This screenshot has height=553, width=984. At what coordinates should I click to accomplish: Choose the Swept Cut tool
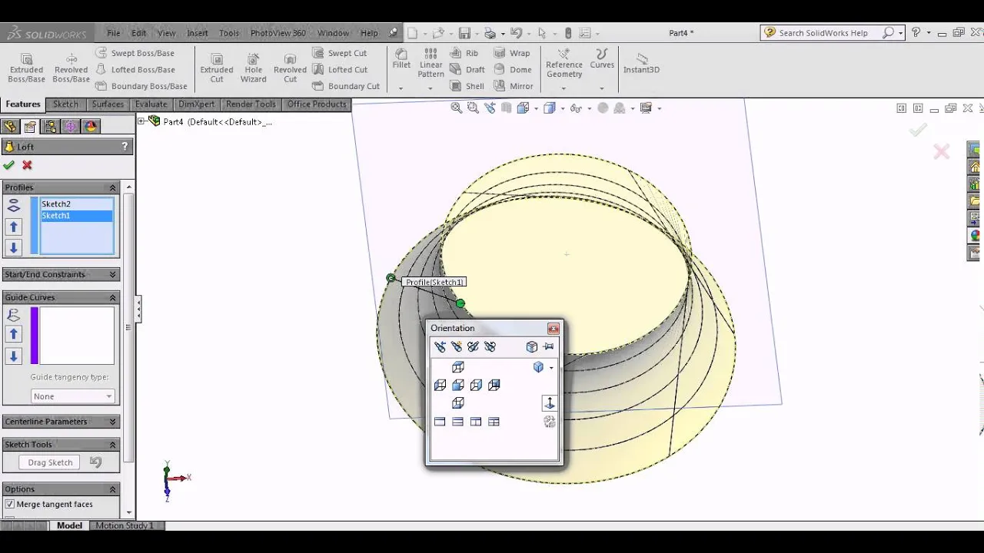point(339,53)
